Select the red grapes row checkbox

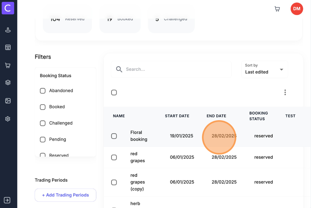[x=114, y=157]
